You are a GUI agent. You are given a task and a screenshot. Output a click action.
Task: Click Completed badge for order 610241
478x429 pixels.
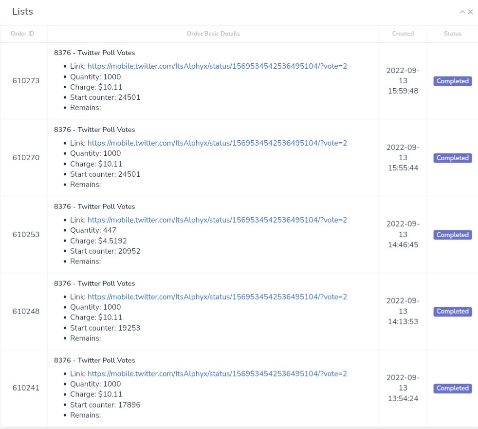(x=452, y=388)
